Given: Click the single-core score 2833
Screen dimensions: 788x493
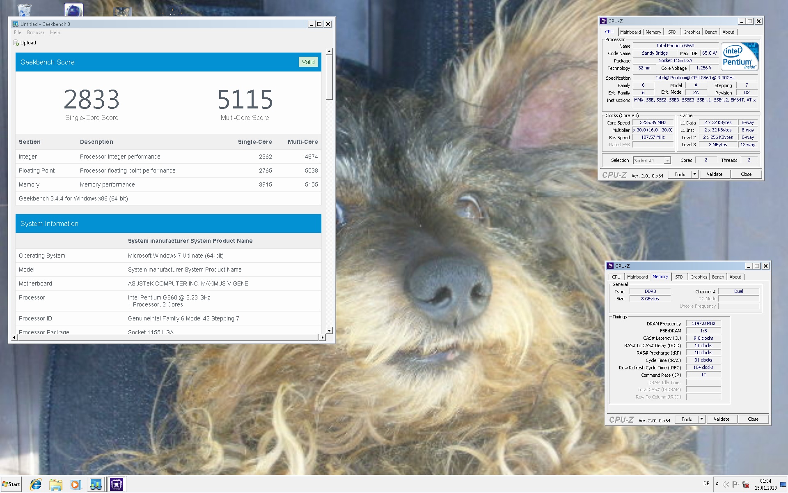Looking at the screenshot, I should click(x=92, y=99).
